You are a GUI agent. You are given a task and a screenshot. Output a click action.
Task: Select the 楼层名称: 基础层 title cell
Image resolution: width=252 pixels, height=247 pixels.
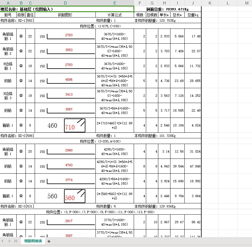(67, 9)
